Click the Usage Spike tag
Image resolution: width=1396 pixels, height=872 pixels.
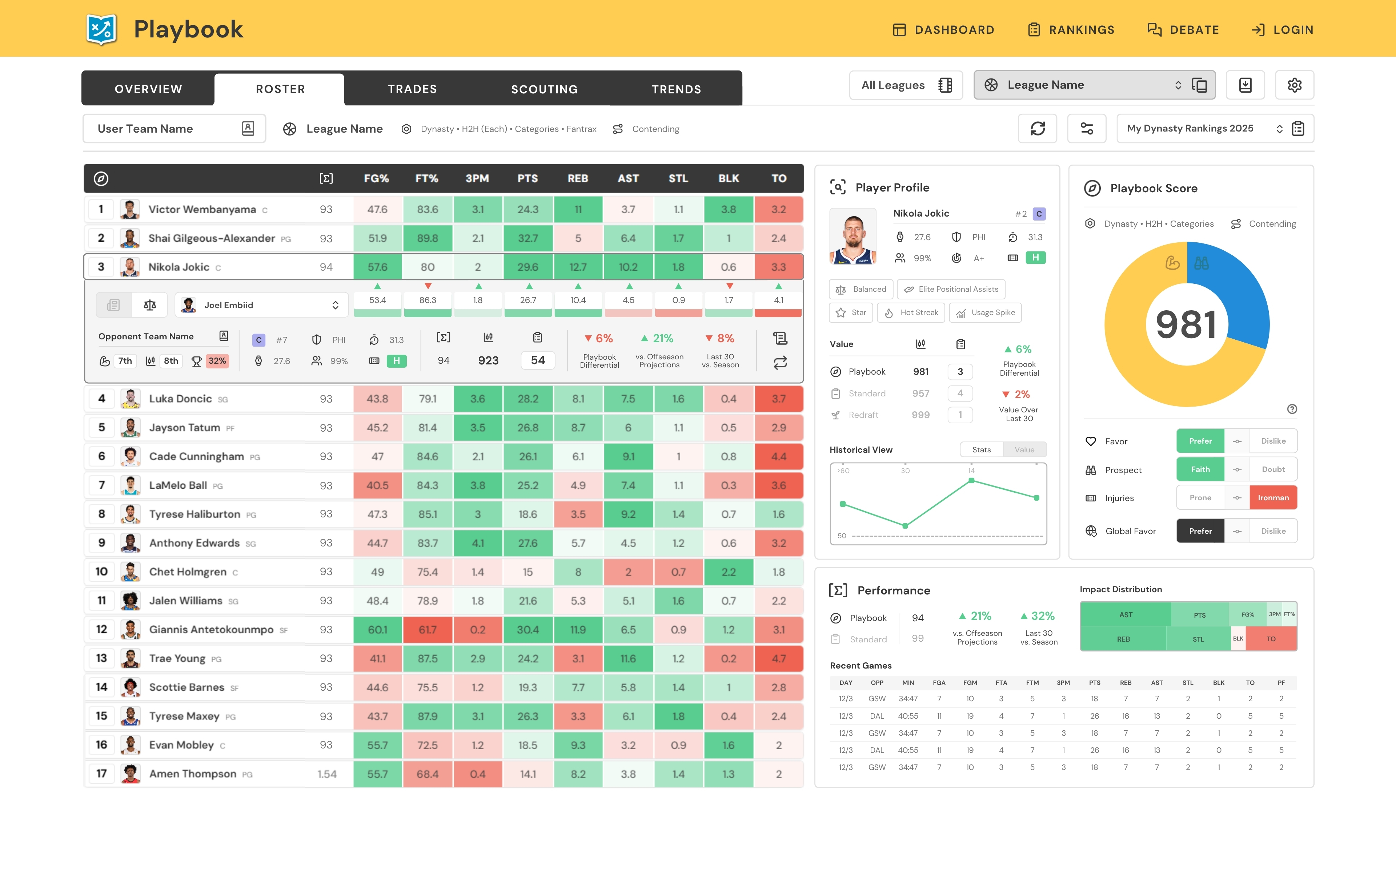pyautogui.click(x=985, y=312)
